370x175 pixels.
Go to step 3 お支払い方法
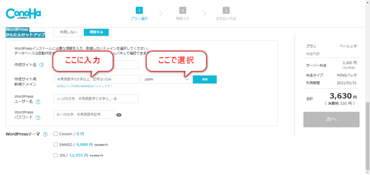pyautogui.click(x=226, y=14)
